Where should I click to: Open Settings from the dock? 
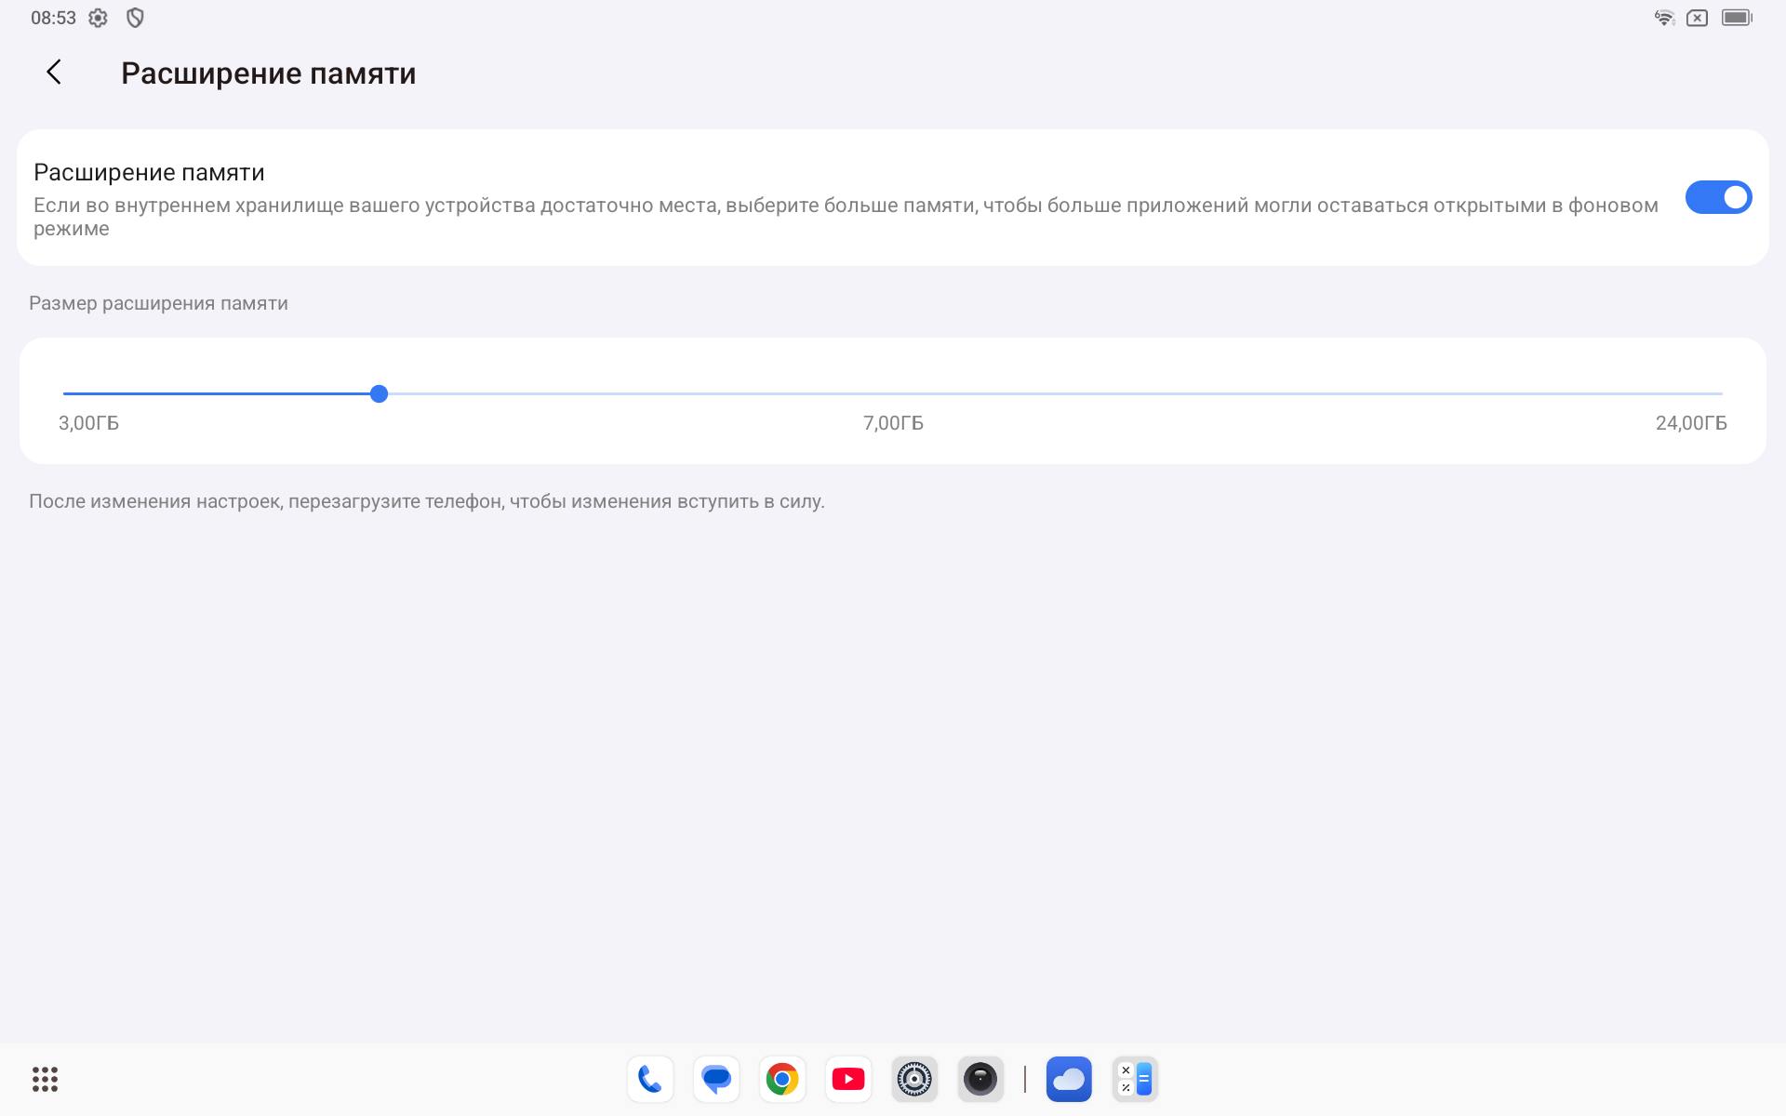[x=914, y=1079]
